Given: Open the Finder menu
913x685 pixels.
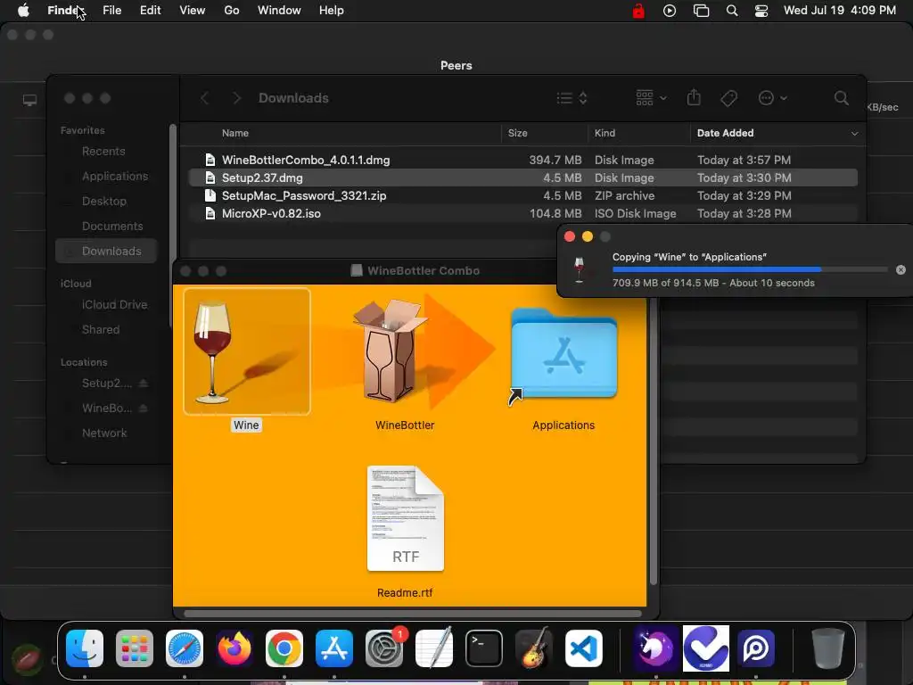Looking at the screenshot, I should point(65,11).
